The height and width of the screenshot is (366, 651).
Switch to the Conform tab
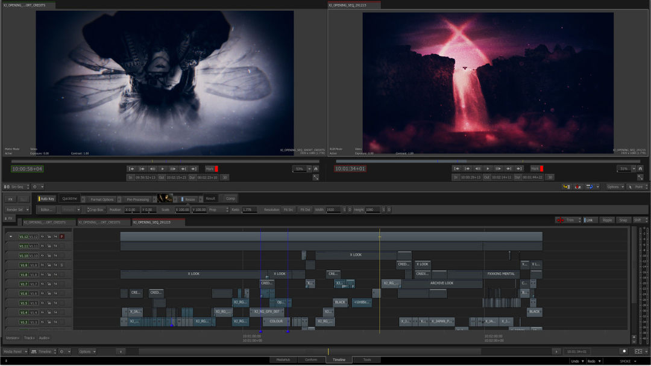[311, 359]
